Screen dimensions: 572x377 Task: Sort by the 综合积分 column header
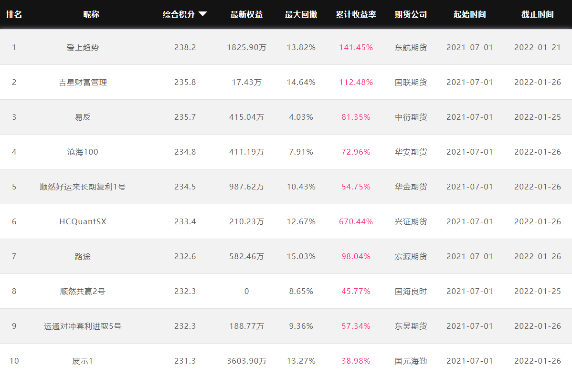pos(179,15)
